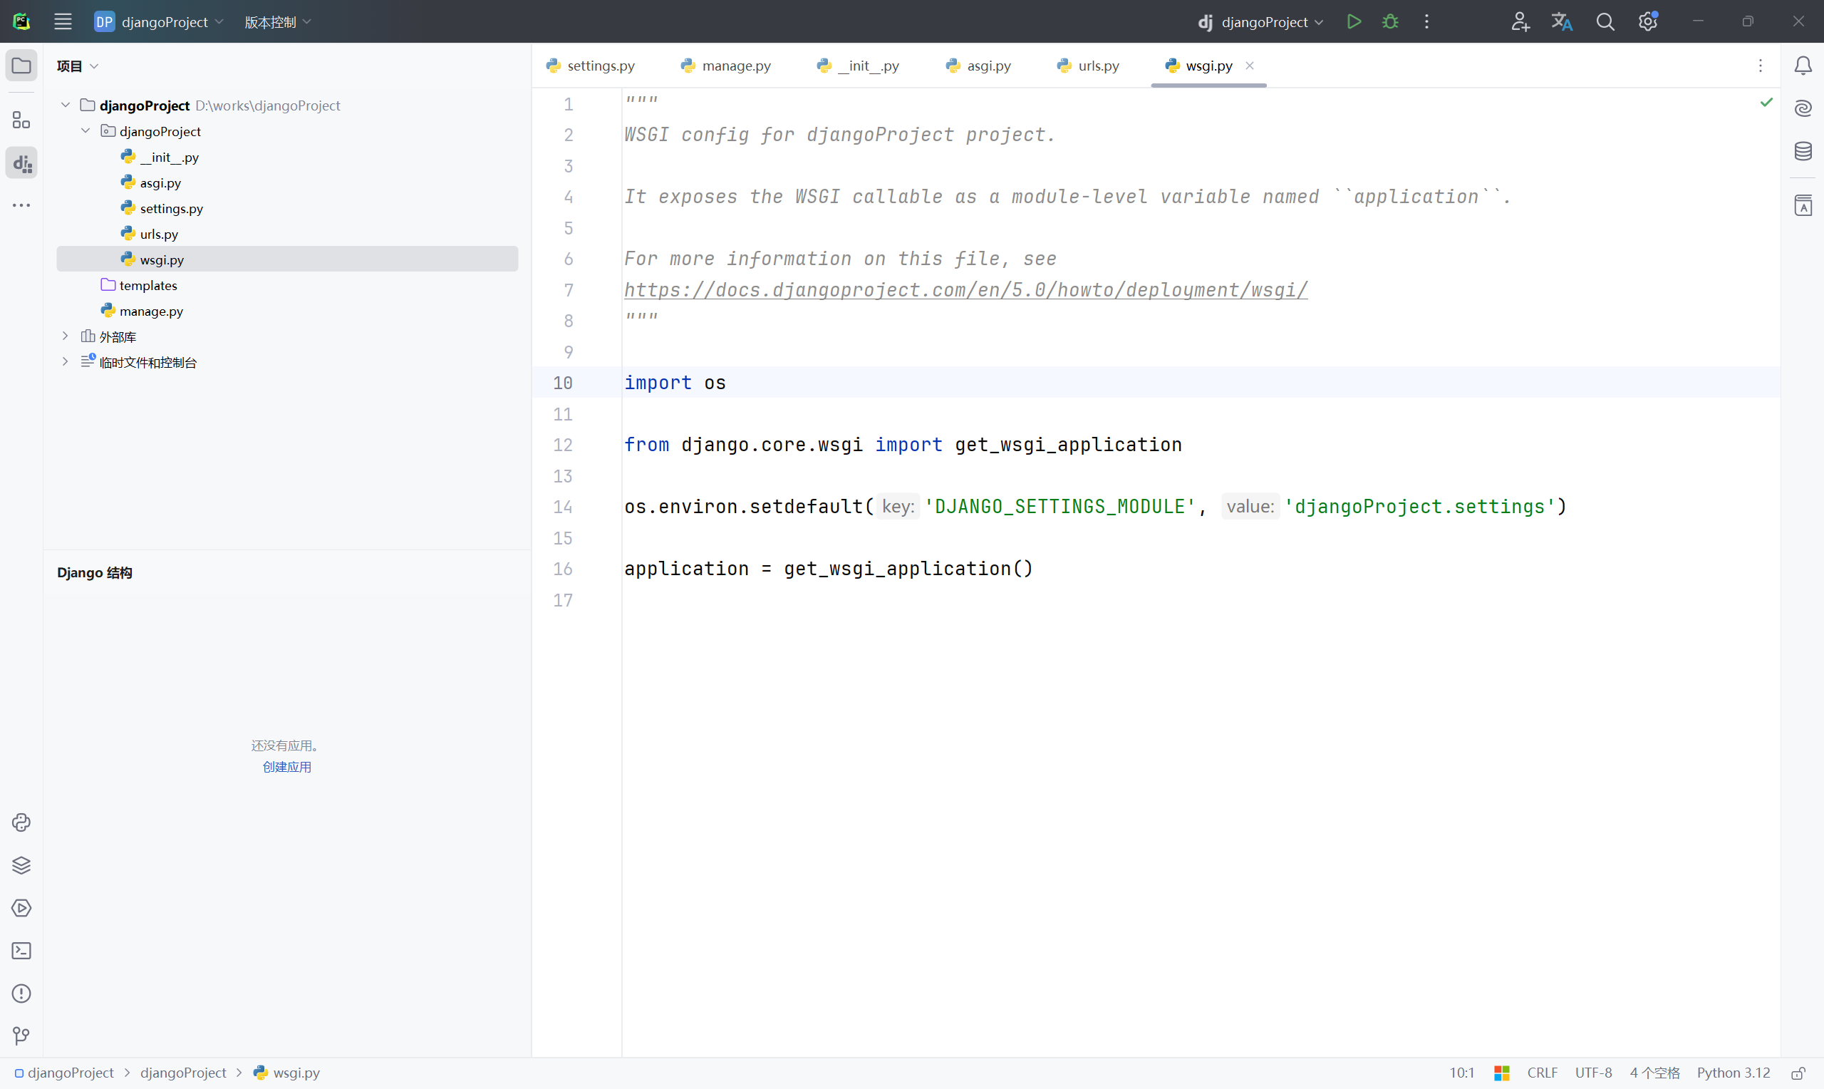The width and height of the screenshot is (1824, 1089).
Task: Switch to the __init__.py tab
Action: point(858,66)
